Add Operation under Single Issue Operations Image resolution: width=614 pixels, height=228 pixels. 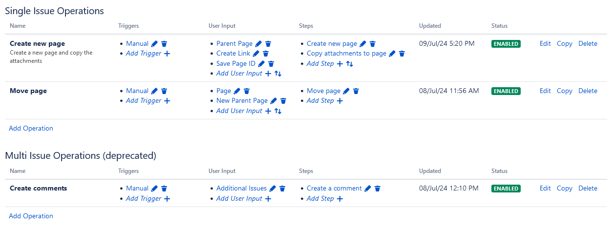tap(31, 128)
